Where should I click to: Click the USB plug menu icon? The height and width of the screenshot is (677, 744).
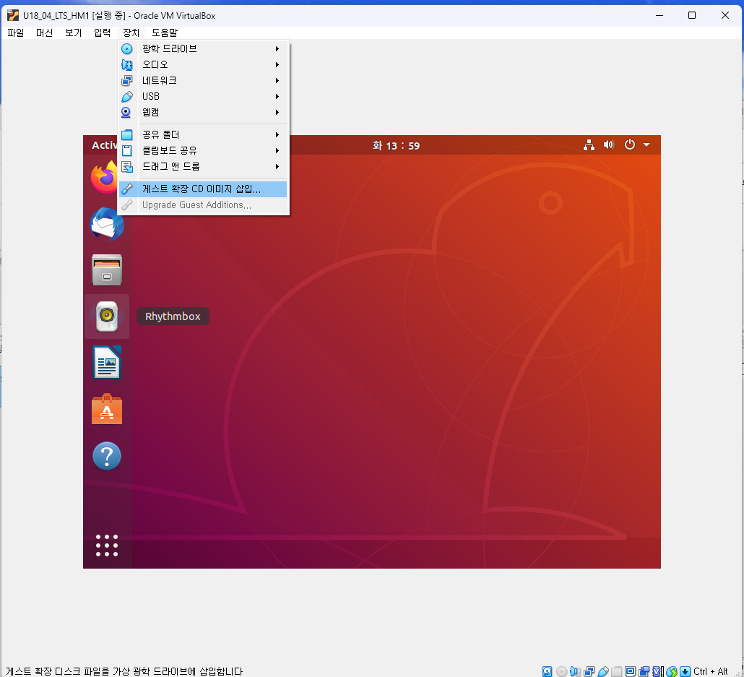coord(126,96)
